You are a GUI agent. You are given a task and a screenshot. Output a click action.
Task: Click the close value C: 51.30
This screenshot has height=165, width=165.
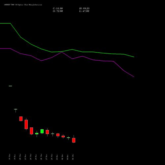(x=58, y=9)
